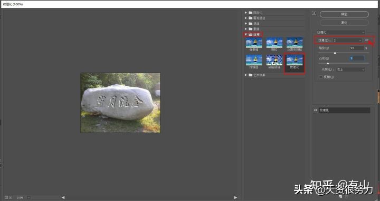This screenshot has width=380, height=201.
Task: Click the 缩放 value field showing 99
Action: click(357, 48)
